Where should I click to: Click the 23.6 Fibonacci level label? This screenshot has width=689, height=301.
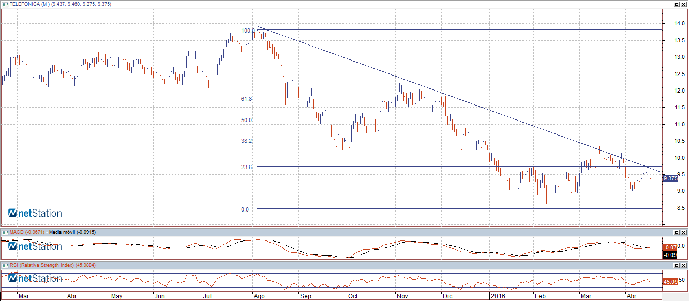246,167
